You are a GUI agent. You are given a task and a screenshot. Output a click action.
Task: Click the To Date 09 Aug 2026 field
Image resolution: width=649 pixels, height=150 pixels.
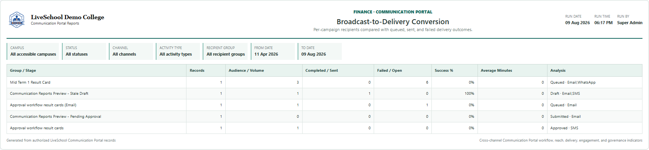(x=320, y=51)
